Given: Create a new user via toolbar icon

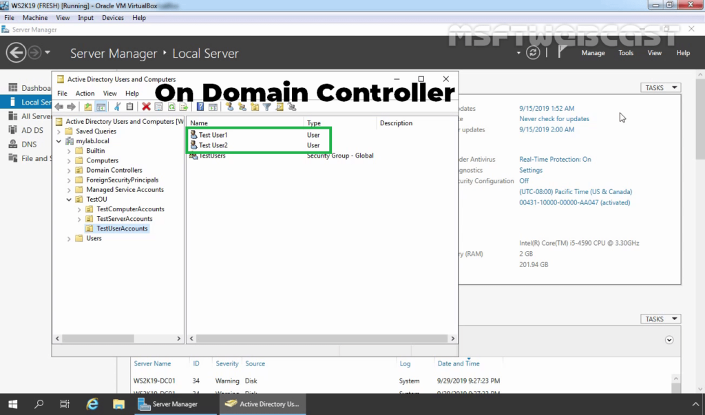Looking at the screenshot, I should [x=230, y=107].
